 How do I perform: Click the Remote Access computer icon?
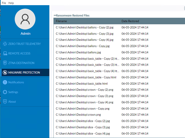(5, 53)
